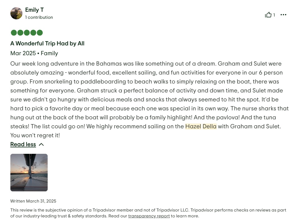Click the 'A Wonderful Trip Had by All' title

point(47,43)
